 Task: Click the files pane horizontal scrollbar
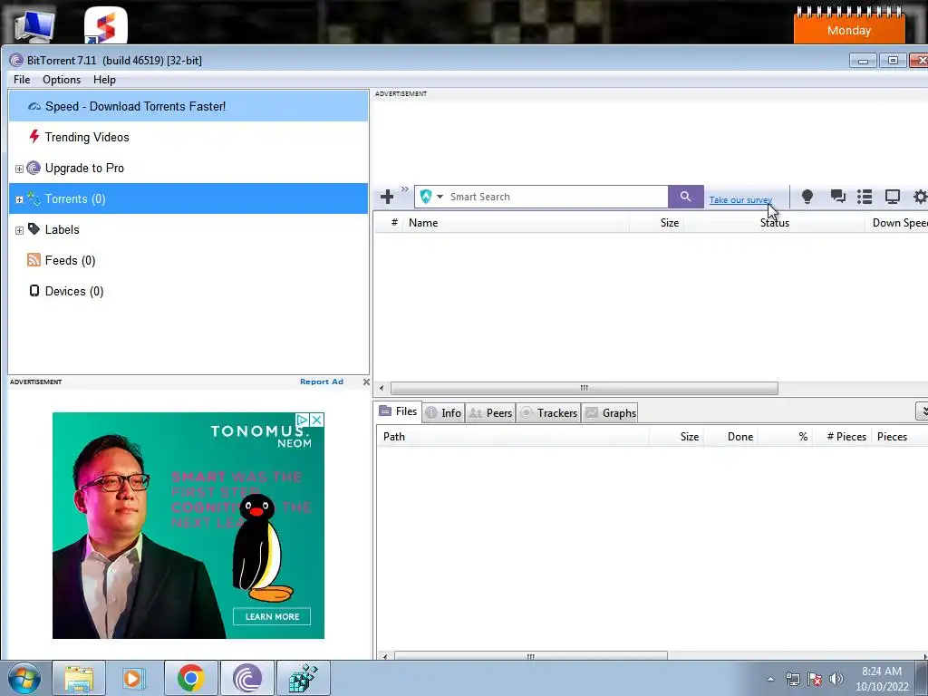[x=531, y=656]
